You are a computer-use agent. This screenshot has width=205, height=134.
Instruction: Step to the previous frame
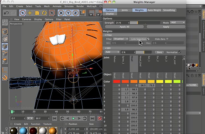68,118
